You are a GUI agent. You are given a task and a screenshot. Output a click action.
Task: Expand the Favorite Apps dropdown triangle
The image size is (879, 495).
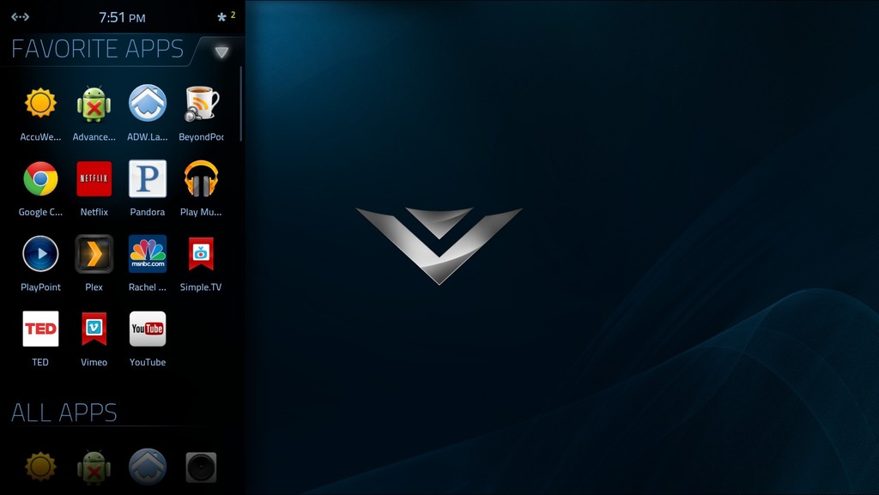click(221, 52)
